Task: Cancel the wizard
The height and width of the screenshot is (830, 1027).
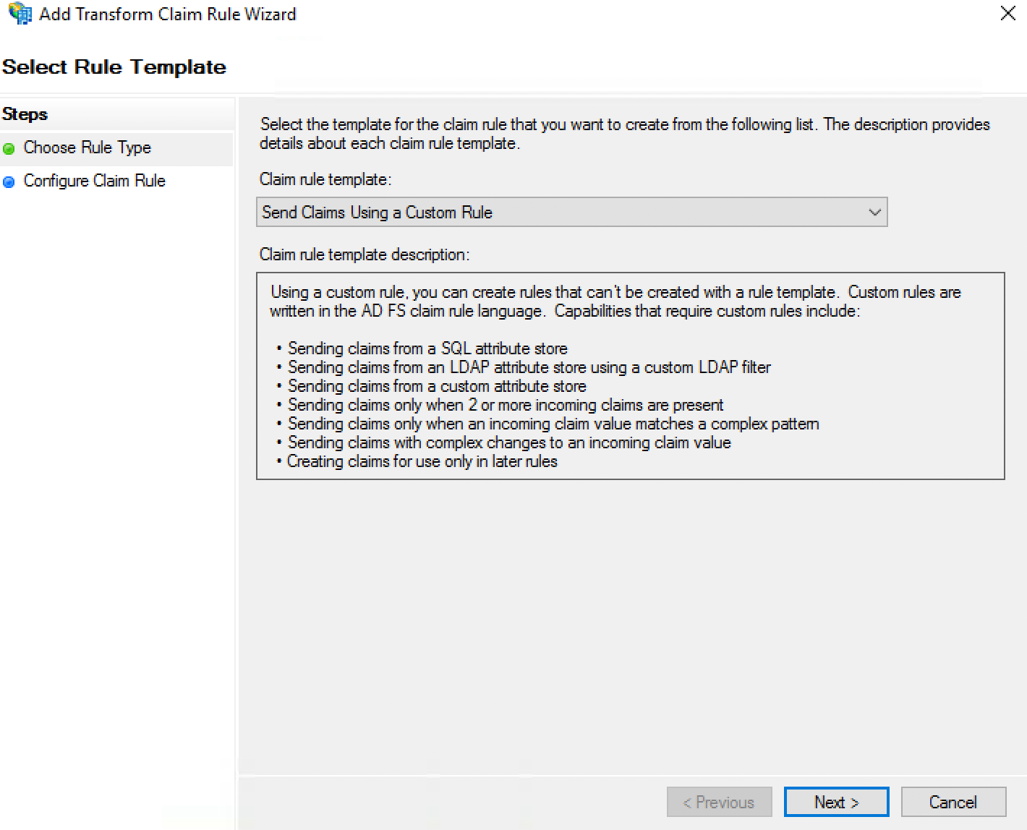Action: click(x=953, y=802)
